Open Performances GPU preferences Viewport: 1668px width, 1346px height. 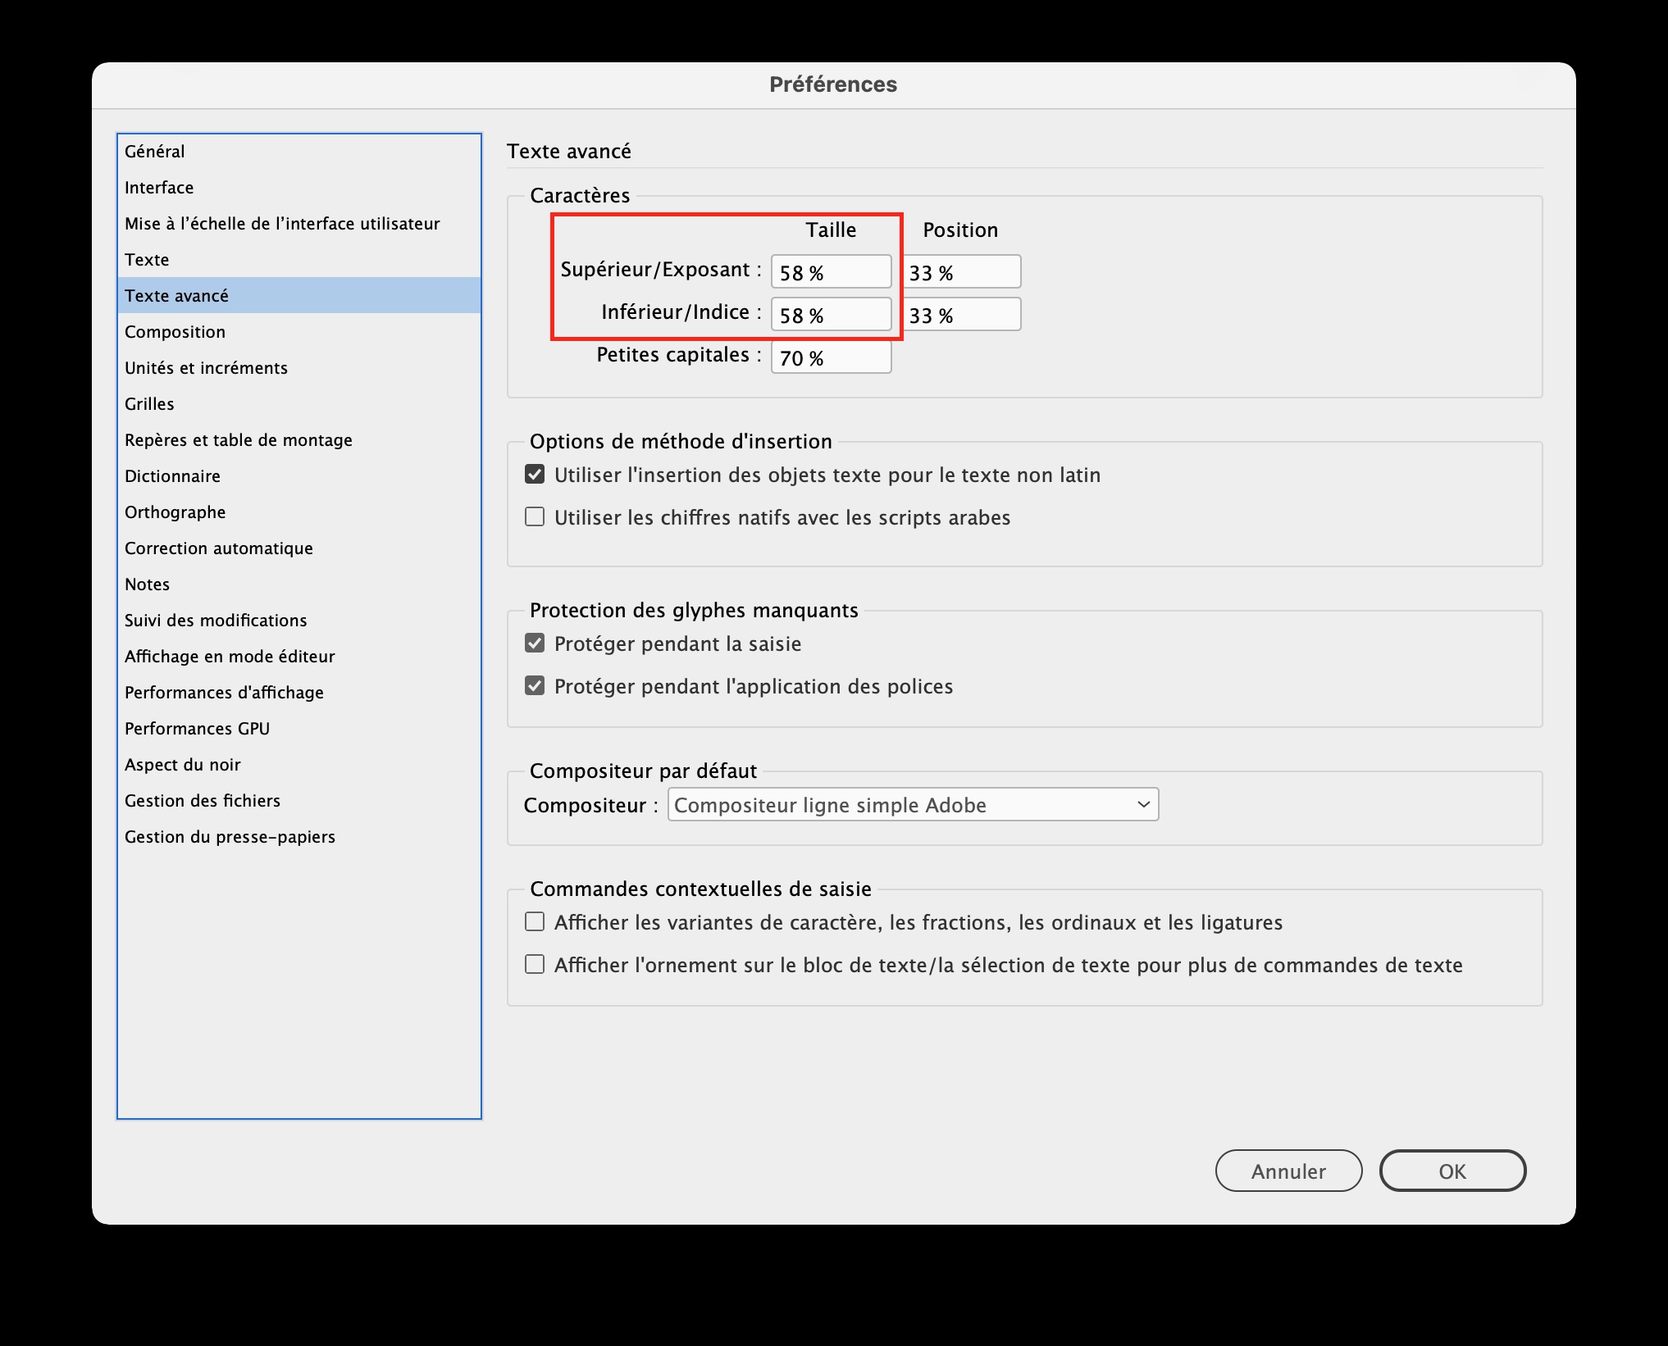[196, 728]
